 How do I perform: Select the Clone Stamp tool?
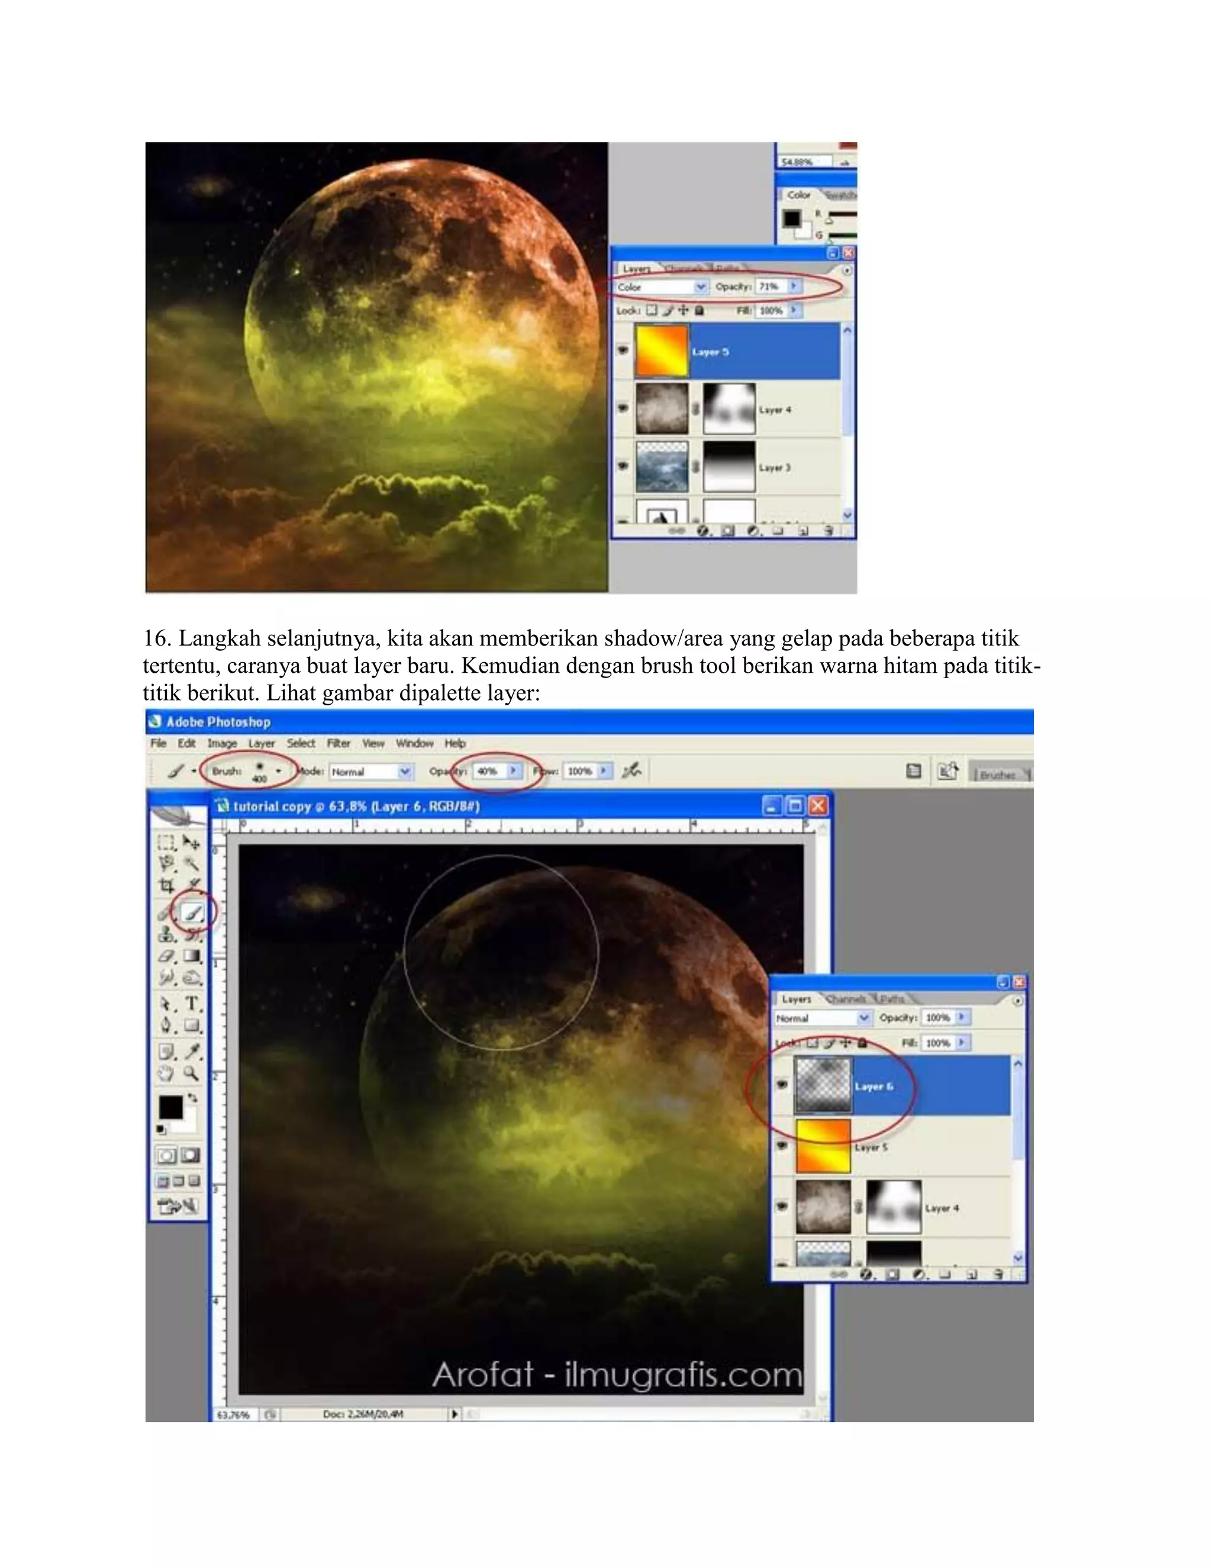click(x=166, y=934)
